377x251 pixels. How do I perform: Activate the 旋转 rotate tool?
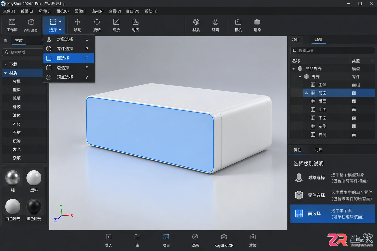[x=97, y=25]
